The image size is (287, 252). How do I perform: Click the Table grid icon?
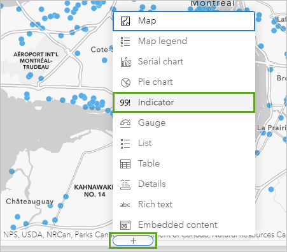[x=125, y=164]
